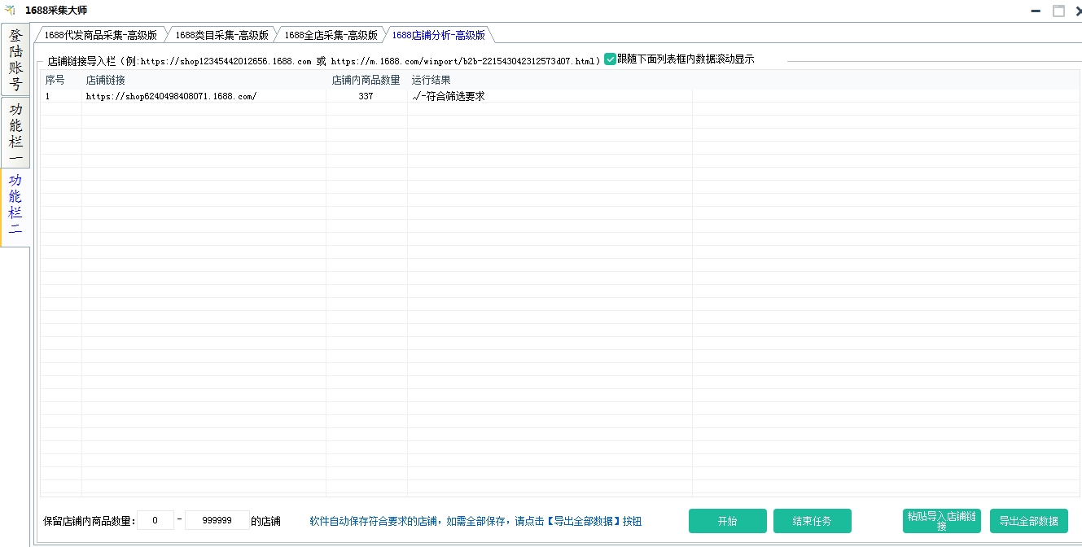1082x547 pixels.
Task: Click the product count cell 337
Action: coord(366,96)
